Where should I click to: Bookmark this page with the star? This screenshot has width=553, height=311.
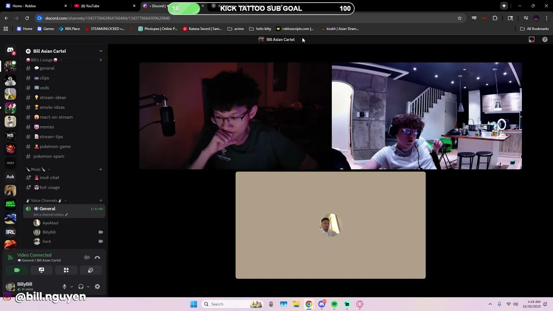click(x=460, y=18)
